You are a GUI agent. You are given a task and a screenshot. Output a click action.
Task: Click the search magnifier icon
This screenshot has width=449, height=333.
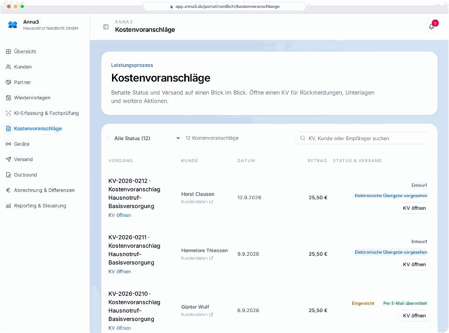(302, 138)
